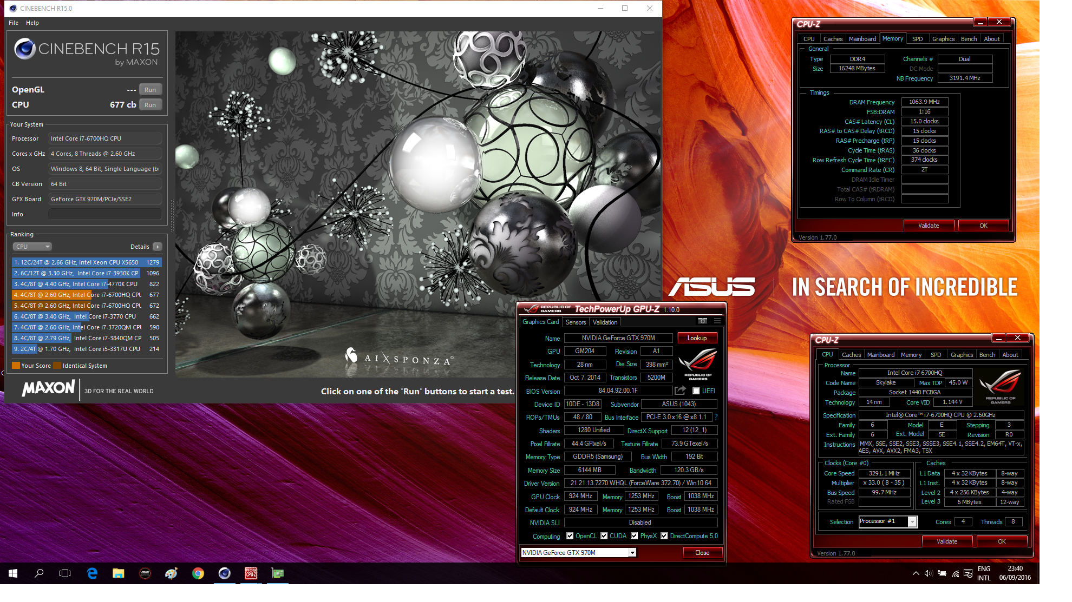This screenshot has width=1072, height=602.
Task: Open the clock and date in taskbar
Action: pyautogui.click(x=1015, y=573)
